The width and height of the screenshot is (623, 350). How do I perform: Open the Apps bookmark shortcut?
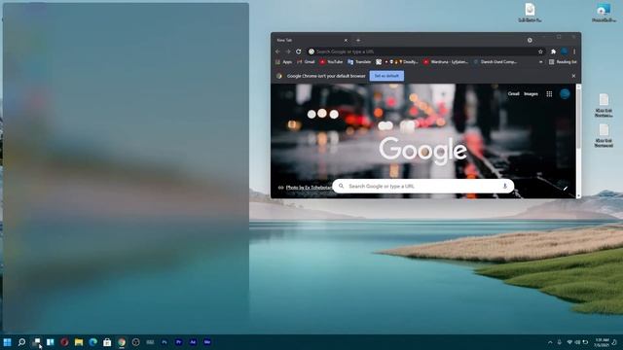[x=283, y=62]
